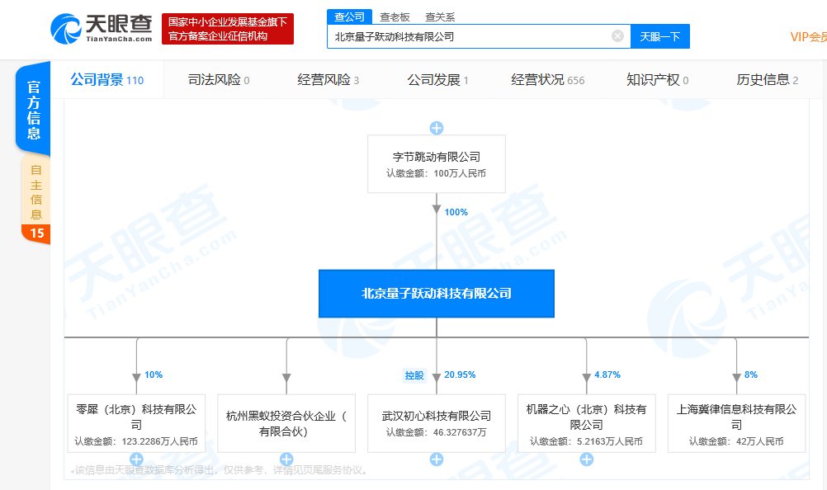Screen dimensions: 827x490
Task: Switch to 查关系 search tab
Action: (440, 17)
